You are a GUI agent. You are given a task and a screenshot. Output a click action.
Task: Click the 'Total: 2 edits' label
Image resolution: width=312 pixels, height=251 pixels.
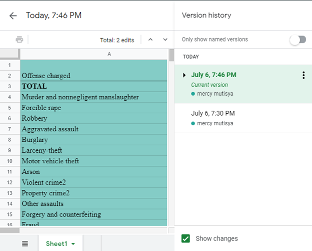click(117, 40)
